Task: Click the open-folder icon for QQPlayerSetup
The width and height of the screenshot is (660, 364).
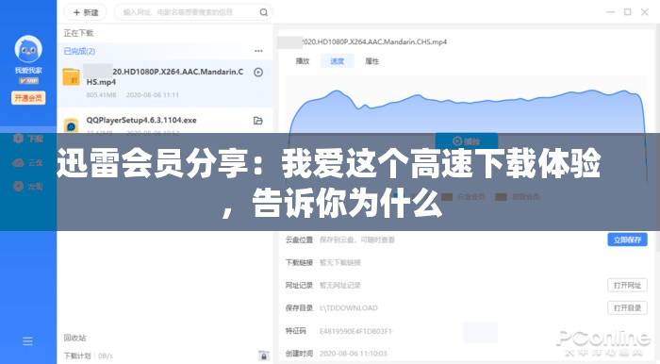Action: (x=258, y=121)
